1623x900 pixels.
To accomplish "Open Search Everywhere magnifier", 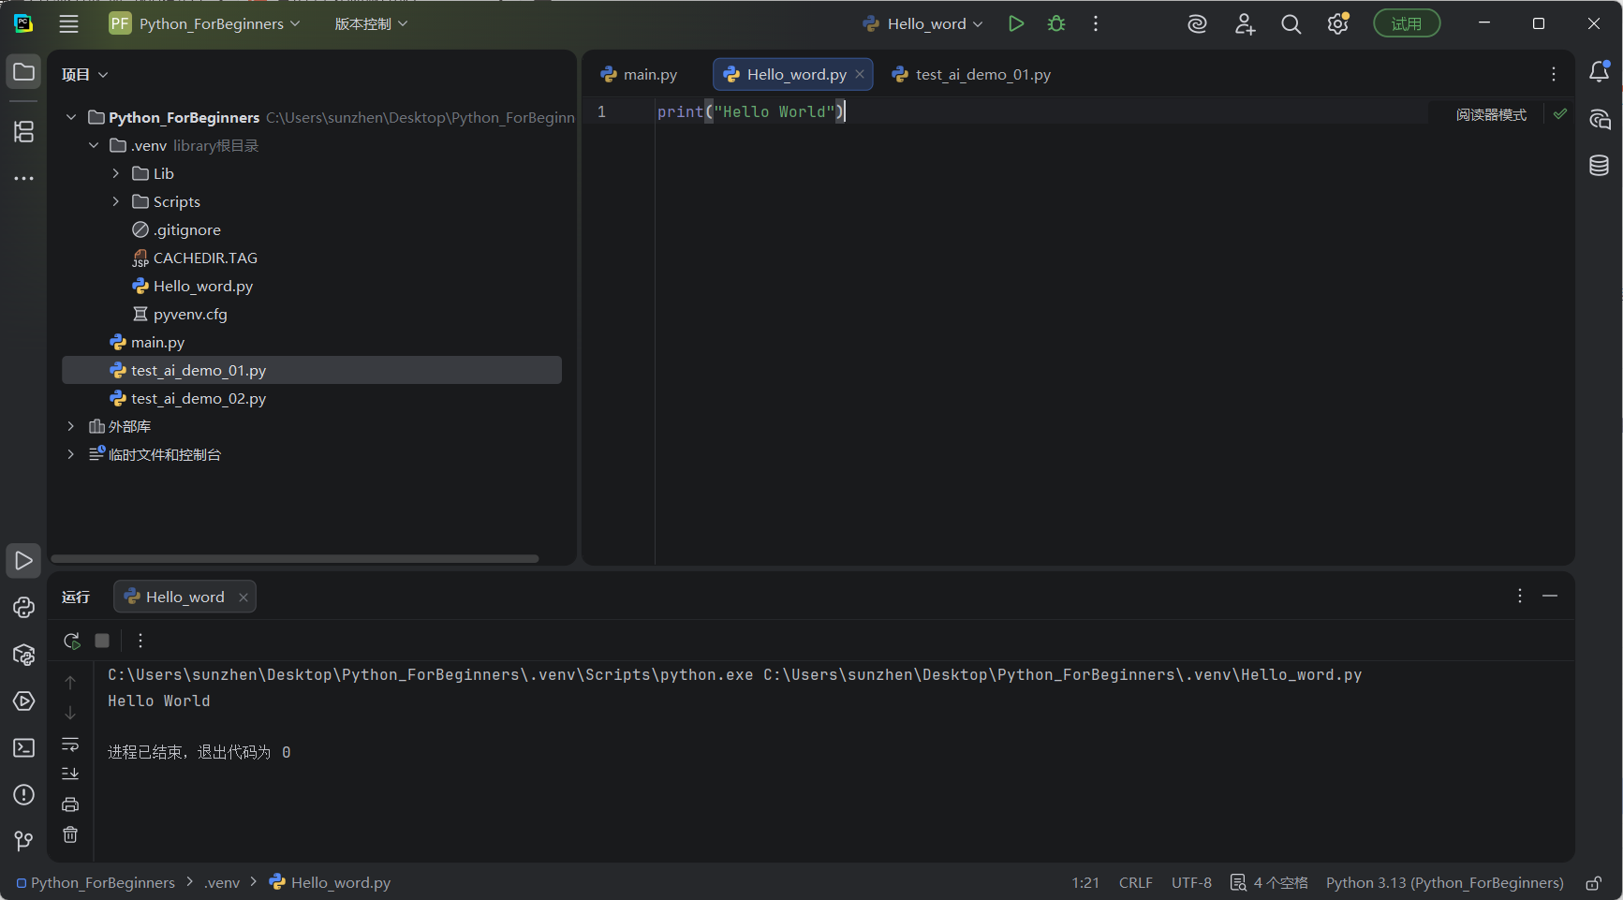I will [x=1291, y=24].
